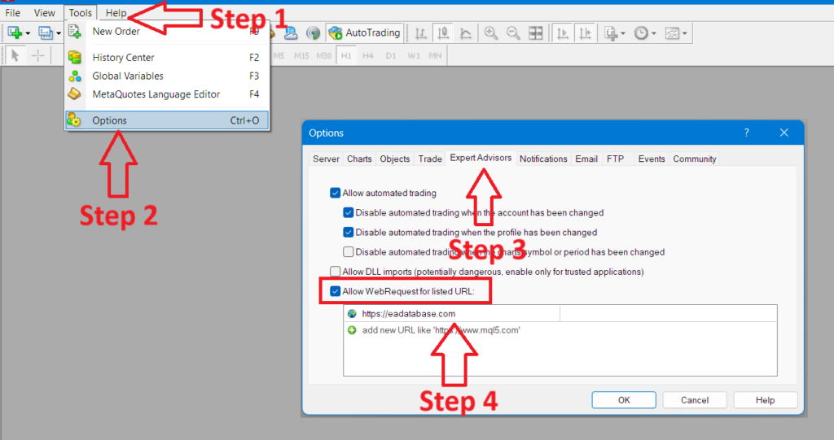The width and height of the screenshot is (834, 440).
Task: Select the MN timeframe
Action: (x=435, y=56)
